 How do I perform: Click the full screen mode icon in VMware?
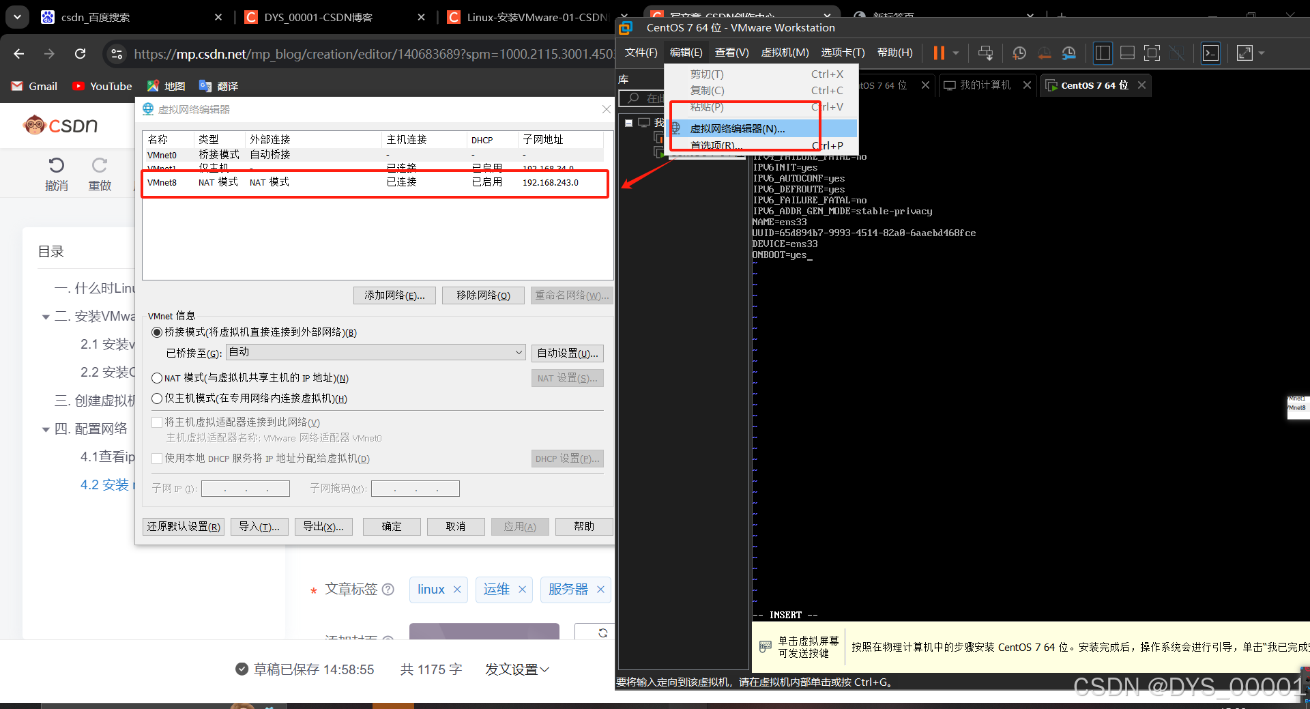(1152, 53)
